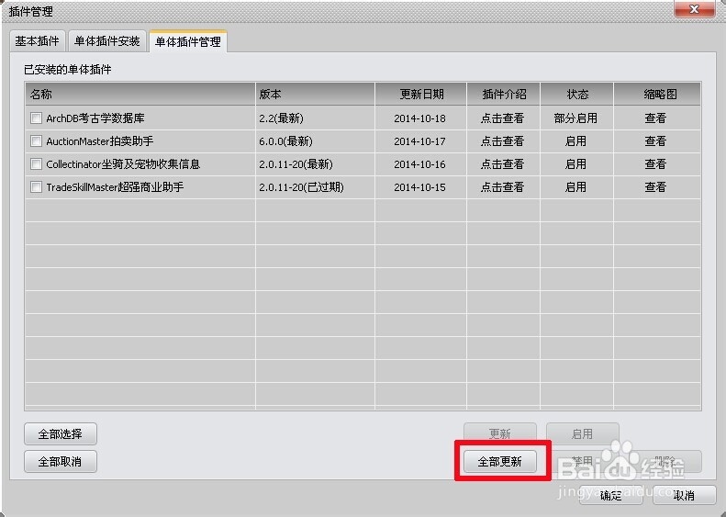The width and height of the screenshot is (726, 517).
Task: Tick the ArchDB考古学数据库 checkbox
Action: [36, 118]
